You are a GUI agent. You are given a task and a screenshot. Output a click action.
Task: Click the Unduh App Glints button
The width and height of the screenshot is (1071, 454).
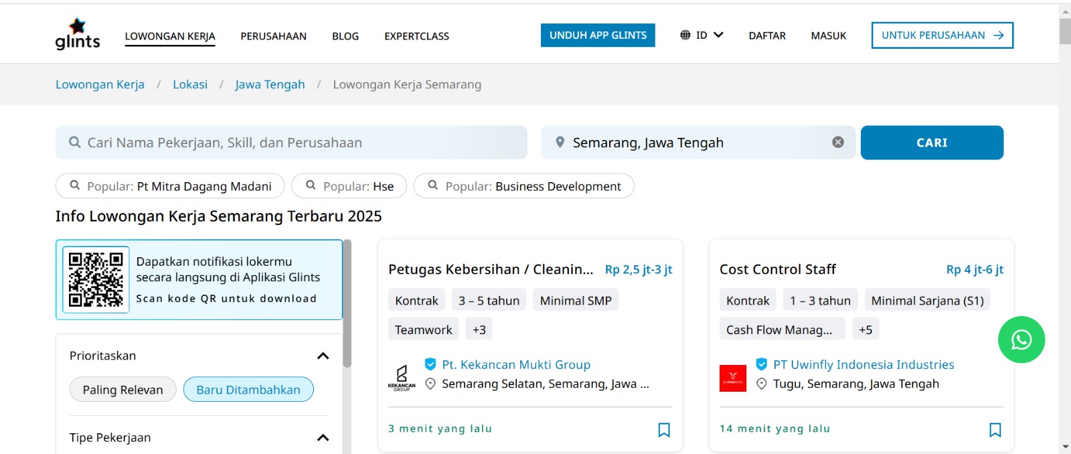coord(598,35)
